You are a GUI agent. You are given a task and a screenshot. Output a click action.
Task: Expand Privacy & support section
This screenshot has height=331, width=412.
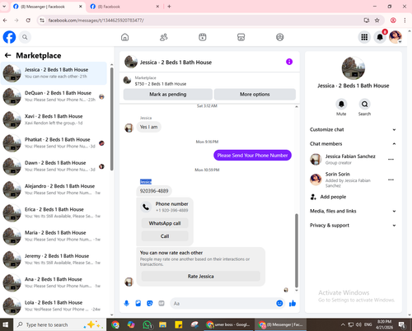coord(353,226)
